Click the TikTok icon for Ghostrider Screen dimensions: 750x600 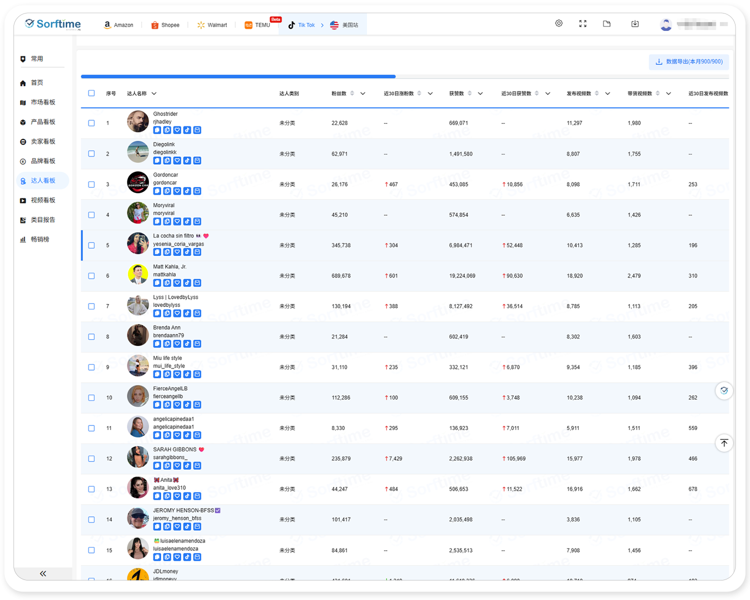point(187,130)
